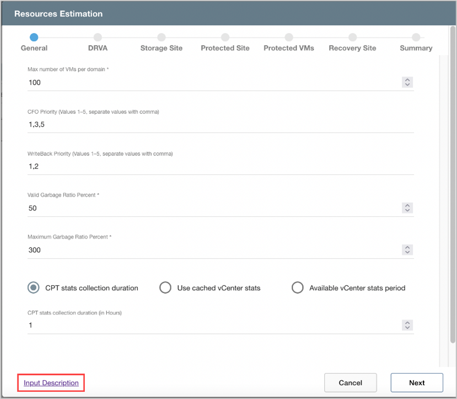Select CPT stats collection duration radio option

(x=34, y=288)
